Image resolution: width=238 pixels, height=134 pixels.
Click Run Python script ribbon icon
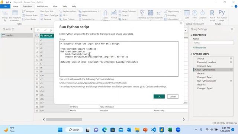tap(222, 16)
